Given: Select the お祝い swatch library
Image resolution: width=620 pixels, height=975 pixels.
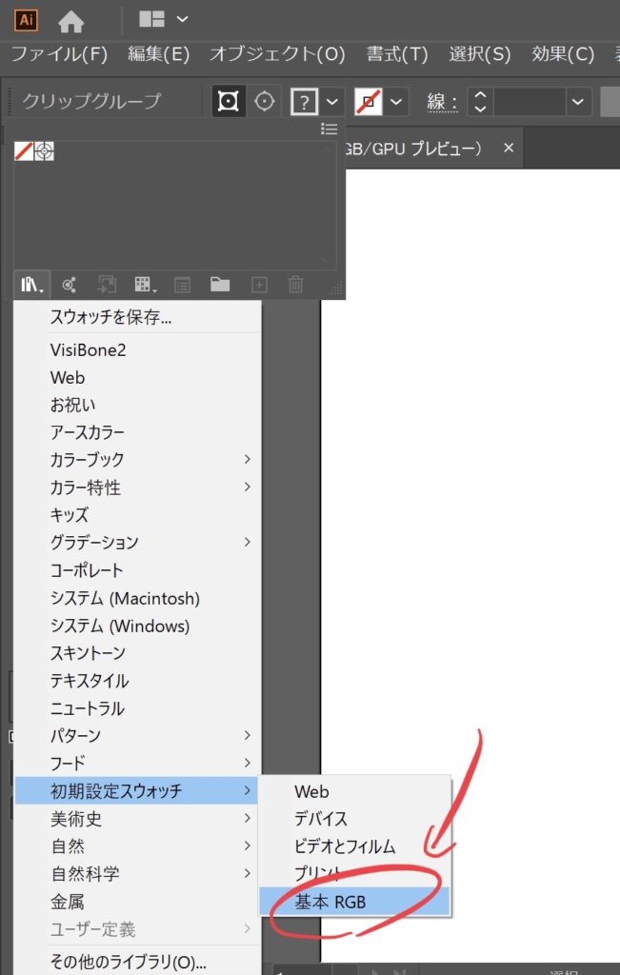Looking at the screenshot, I should click(137, 405).
